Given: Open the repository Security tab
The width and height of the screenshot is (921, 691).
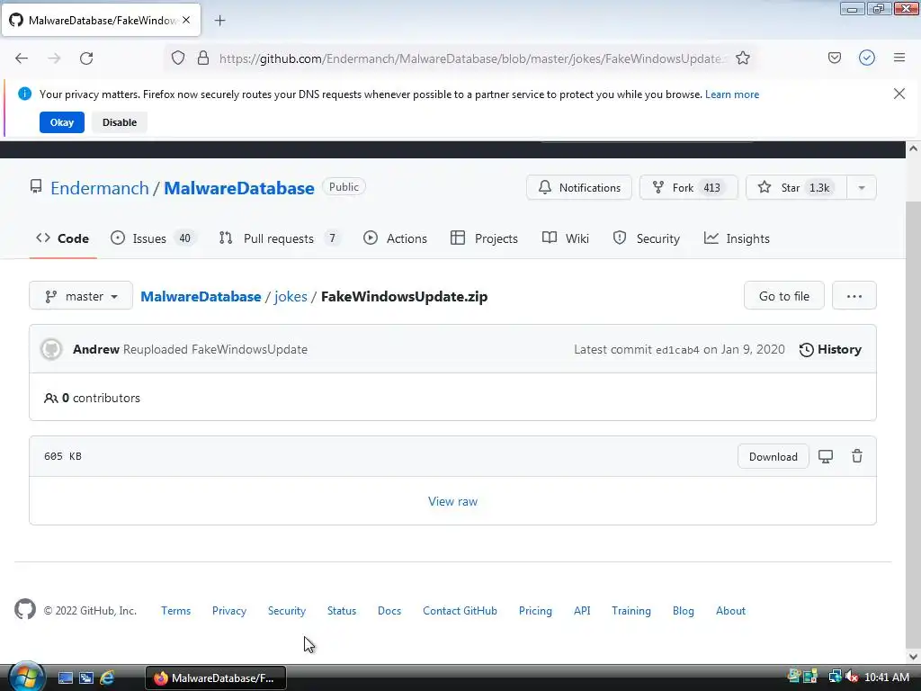Looking at the screenshot, I should [x=646, y=238].
